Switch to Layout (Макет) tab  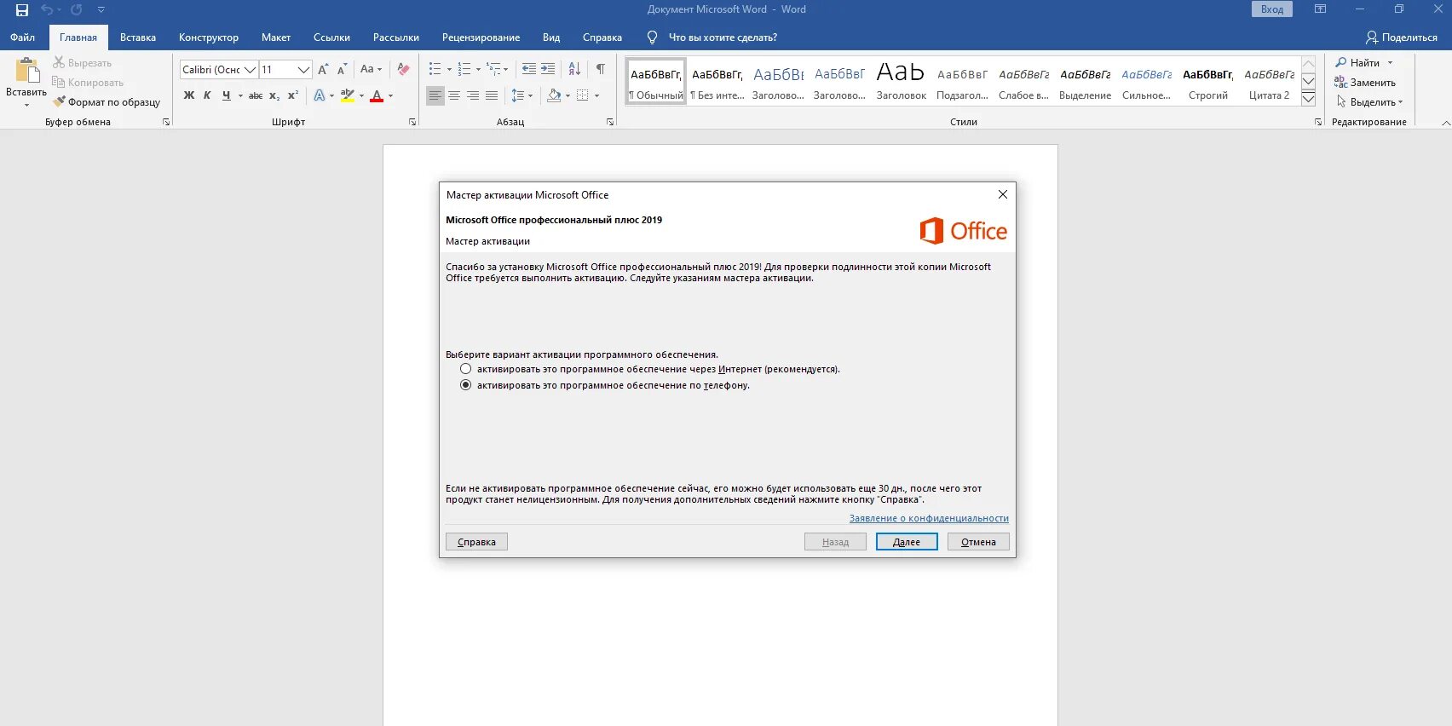276,37
